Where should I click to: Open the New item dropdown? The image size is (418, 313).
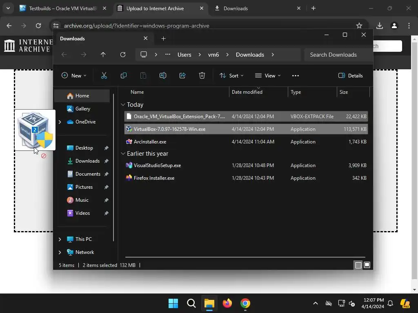click(x=74, y=75)
